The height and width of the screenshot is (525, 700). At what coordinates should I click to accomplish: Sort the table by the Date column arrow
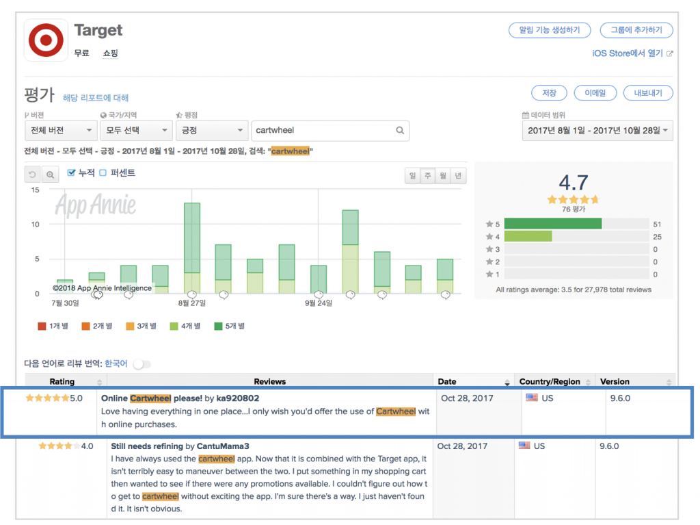(x=507, y=382)
